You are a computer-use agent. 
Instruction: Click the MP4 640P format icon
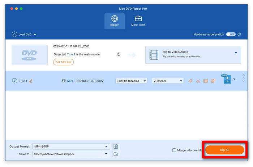click(x=227, y=80)
